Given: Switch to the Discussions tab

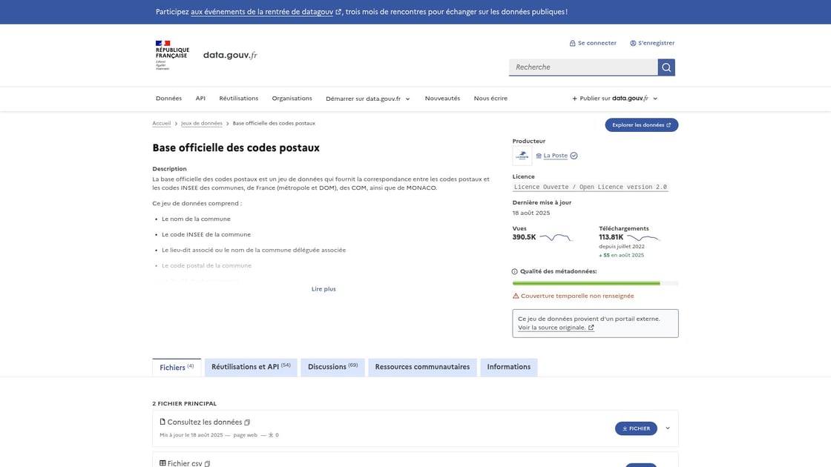Looking at the screenshot, I should pos(333,367).
